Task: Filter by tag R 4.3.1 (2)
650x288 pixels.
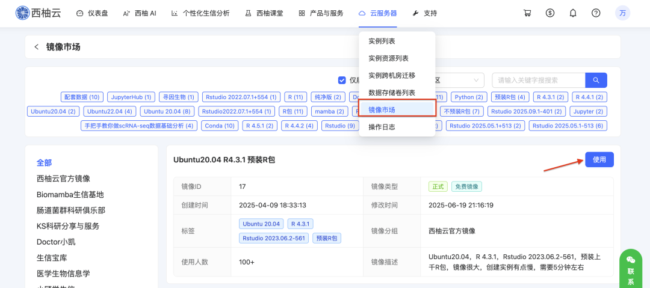Action: coord(551,97)
